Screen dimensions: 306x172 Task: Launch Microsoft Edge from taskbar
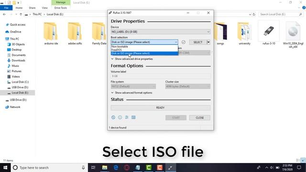(116, 168)
